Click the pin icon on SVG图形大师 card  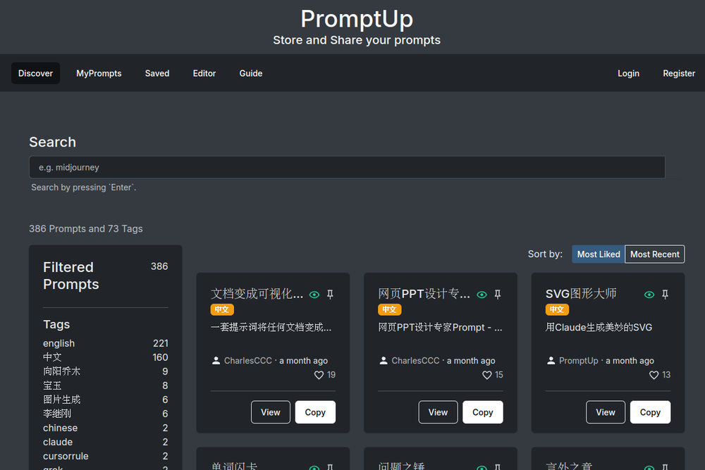(x=665, y=295)
